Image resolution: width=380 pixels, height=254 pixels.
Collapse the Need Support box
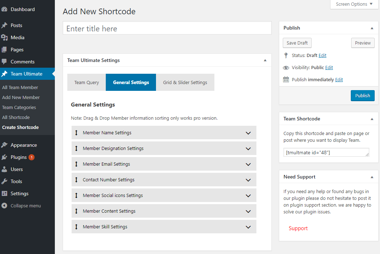click(x=372, y=177)
